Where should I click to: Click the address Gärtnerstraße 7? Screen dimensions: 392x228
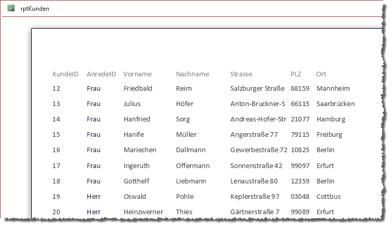pyautogui.click(x=255, y=212)
